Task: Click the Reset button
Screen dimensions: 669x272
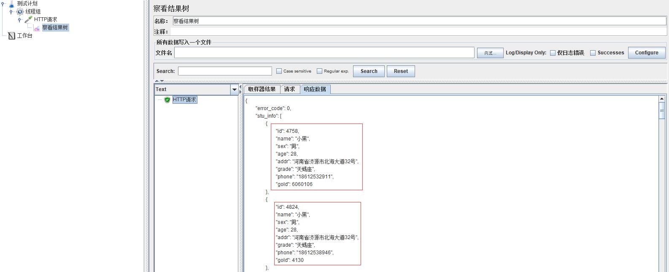Action: tap(401, 71)
